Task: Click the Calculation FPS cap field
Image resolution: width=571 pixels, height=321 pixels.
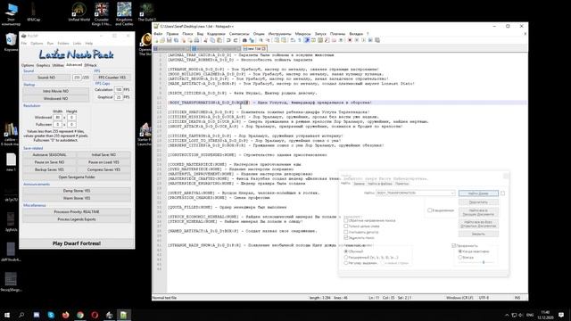Action: (119, 89)
